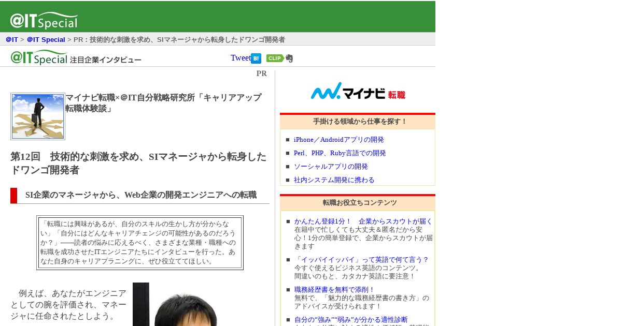
Task: Click the PR label above the article
Action: 262,73
